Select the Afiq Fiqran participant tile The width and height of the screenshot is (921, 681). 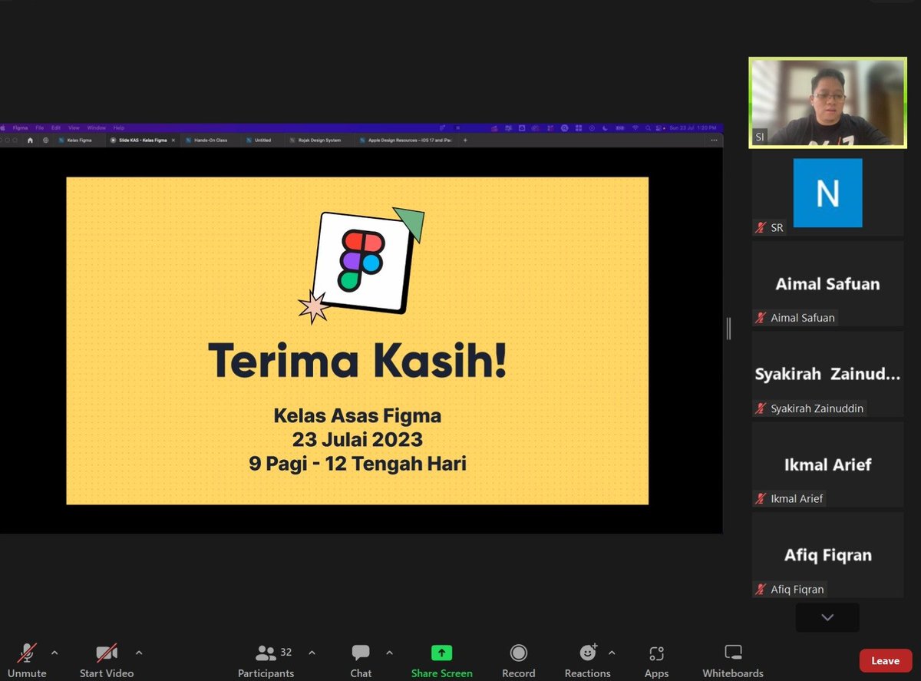(x=827, y=555)
